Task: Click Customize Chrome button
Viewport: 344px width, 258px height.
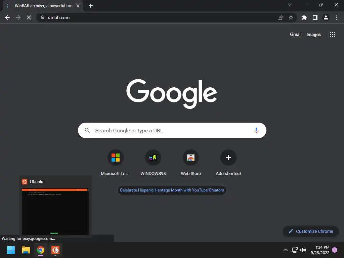Action: pos(311,231)
